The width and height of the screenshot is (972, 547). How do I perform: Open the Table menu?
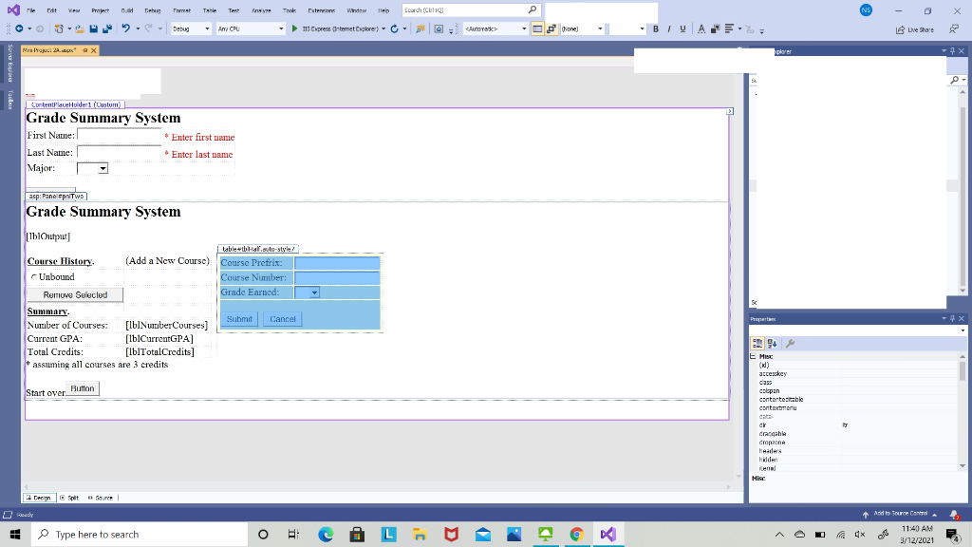tap(210, 10)
